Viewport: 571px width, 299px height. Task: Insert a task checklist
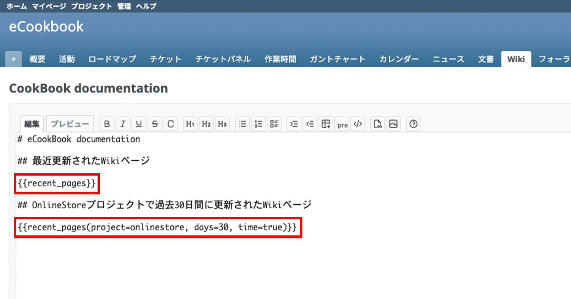click(x=274, y=124)
